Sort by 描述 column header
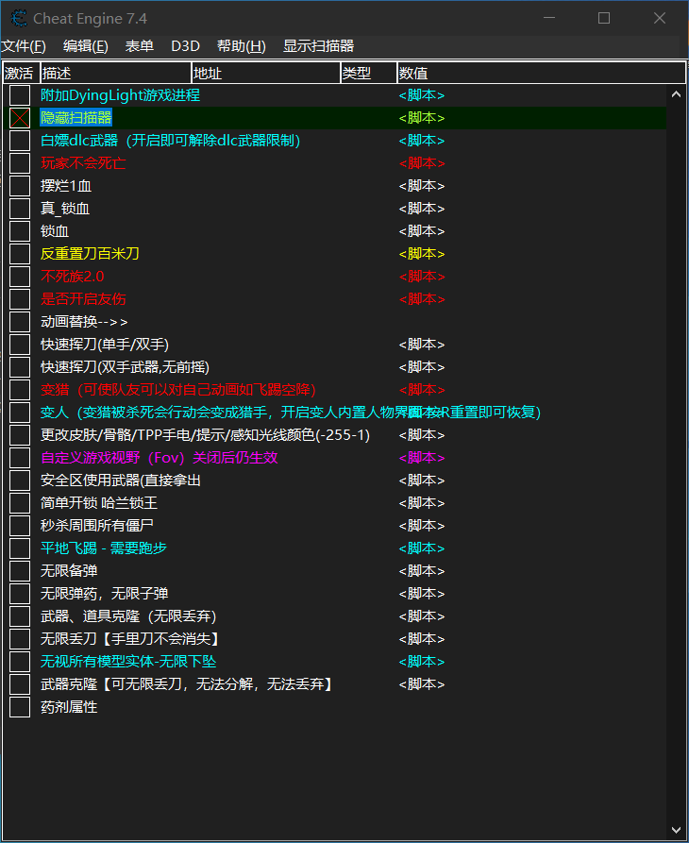The width and height of the screenshot is (689, 843). tap(115, 73)
